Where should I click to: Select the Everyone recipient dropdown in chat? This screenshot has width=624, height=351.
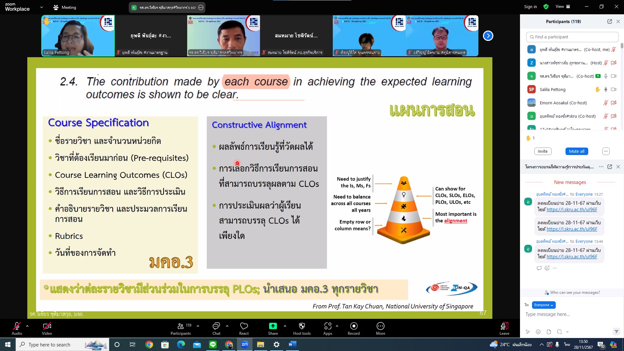(544, 305)
